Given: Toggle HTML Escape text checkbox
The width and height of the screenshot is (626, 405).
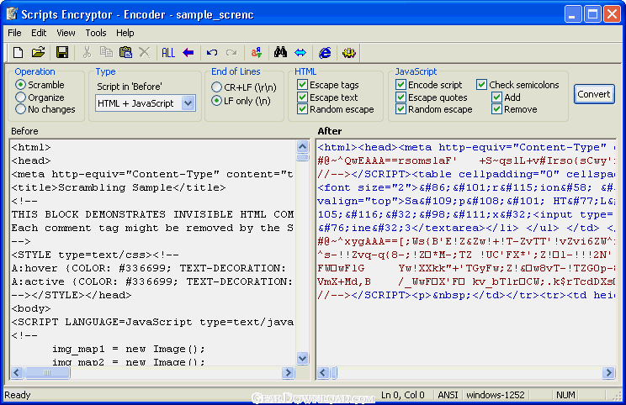Looking at the screenshot, I should 302,97.
